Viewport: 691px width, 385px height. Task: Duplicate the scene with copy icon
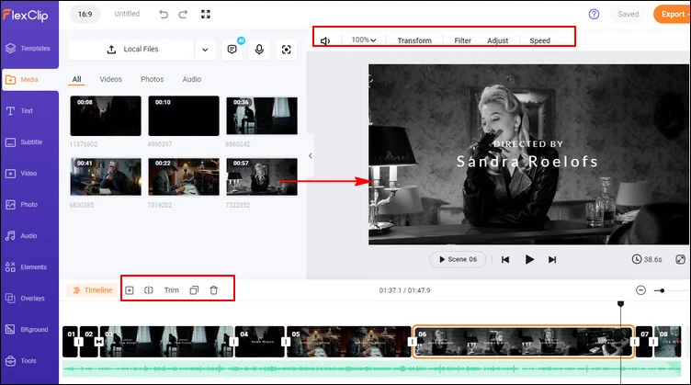pyautogui.click(x=195, y=290)
